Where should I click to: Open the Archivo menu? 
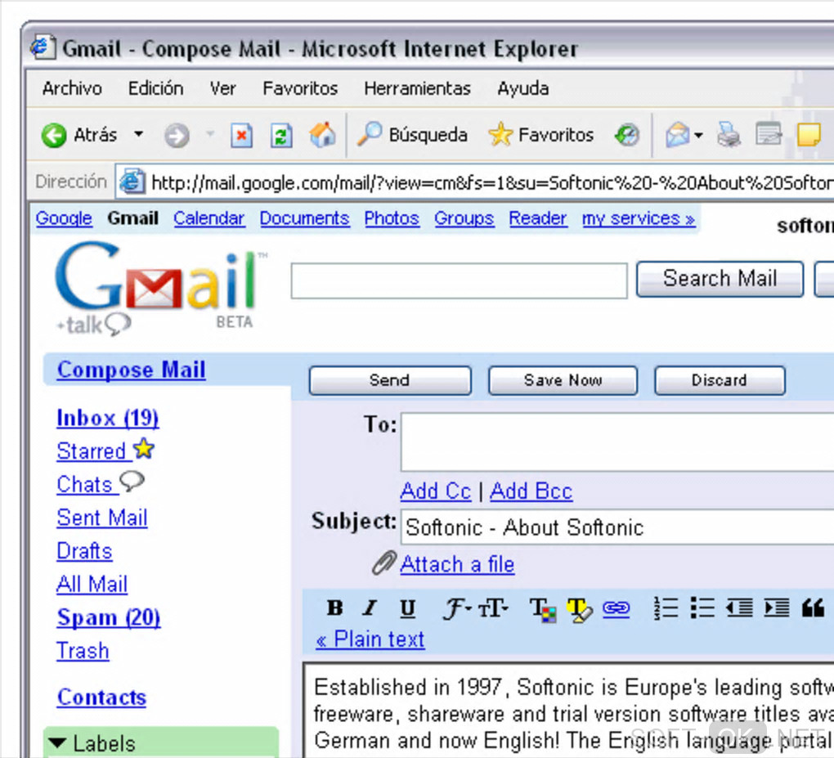(x=72, y=88)
